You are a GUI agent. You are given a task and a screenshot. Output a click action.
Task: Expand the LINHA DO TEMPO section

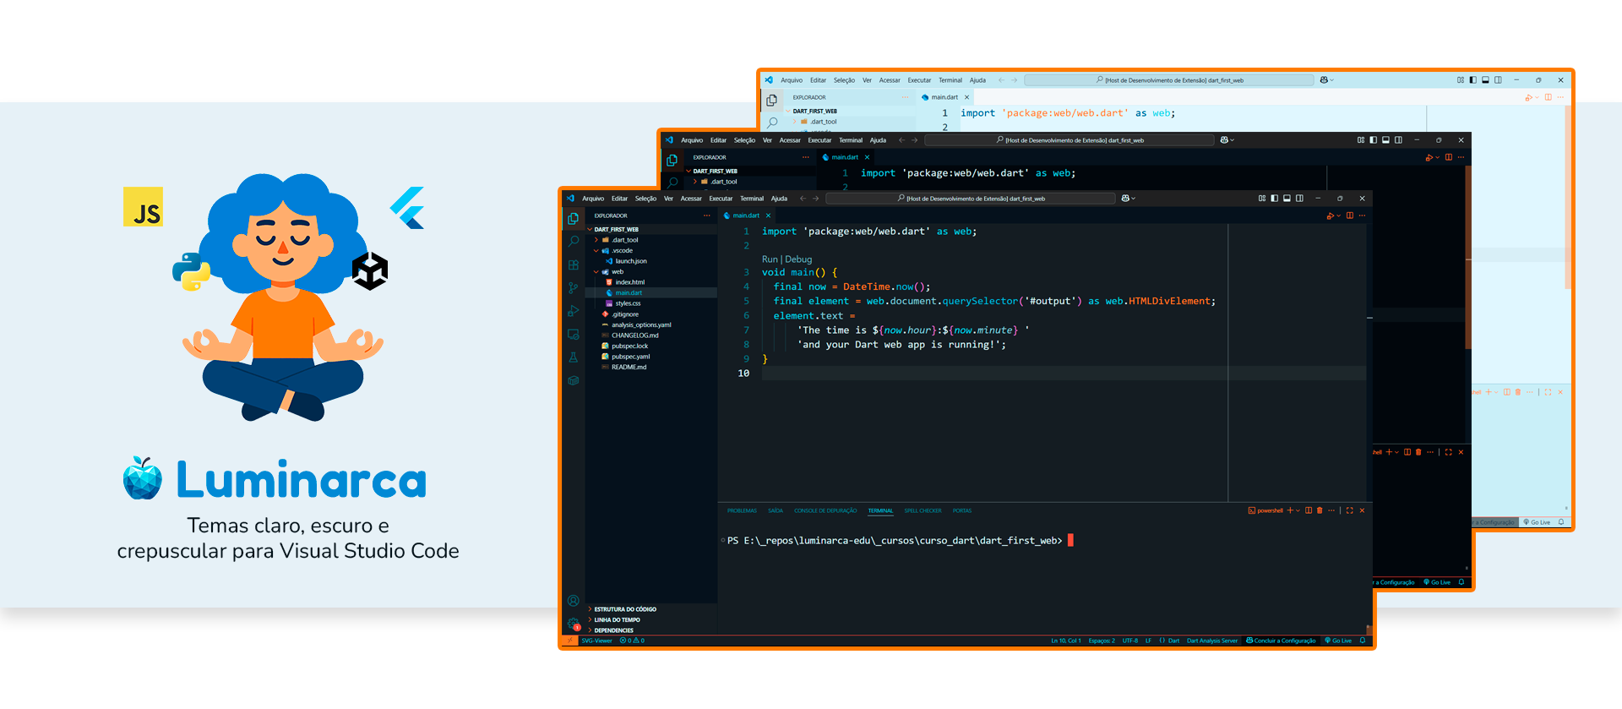pyautogui.click(x=651, y=619)
